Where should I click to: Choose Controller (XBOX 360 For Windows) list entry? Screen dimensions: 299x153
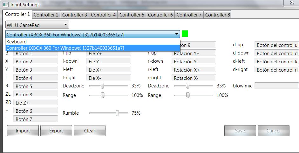pyautogui.click(x=93, y=48)
